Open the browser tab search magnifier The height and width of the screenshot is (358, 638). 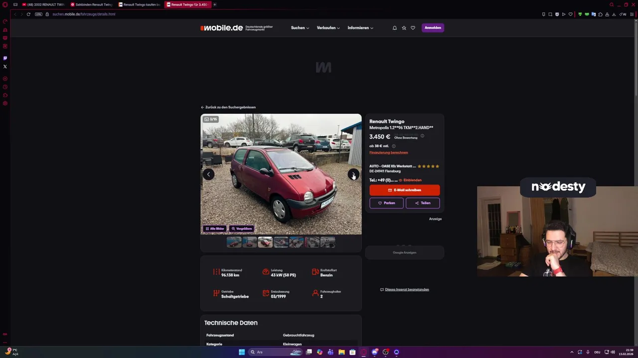(x=612, y=4)
